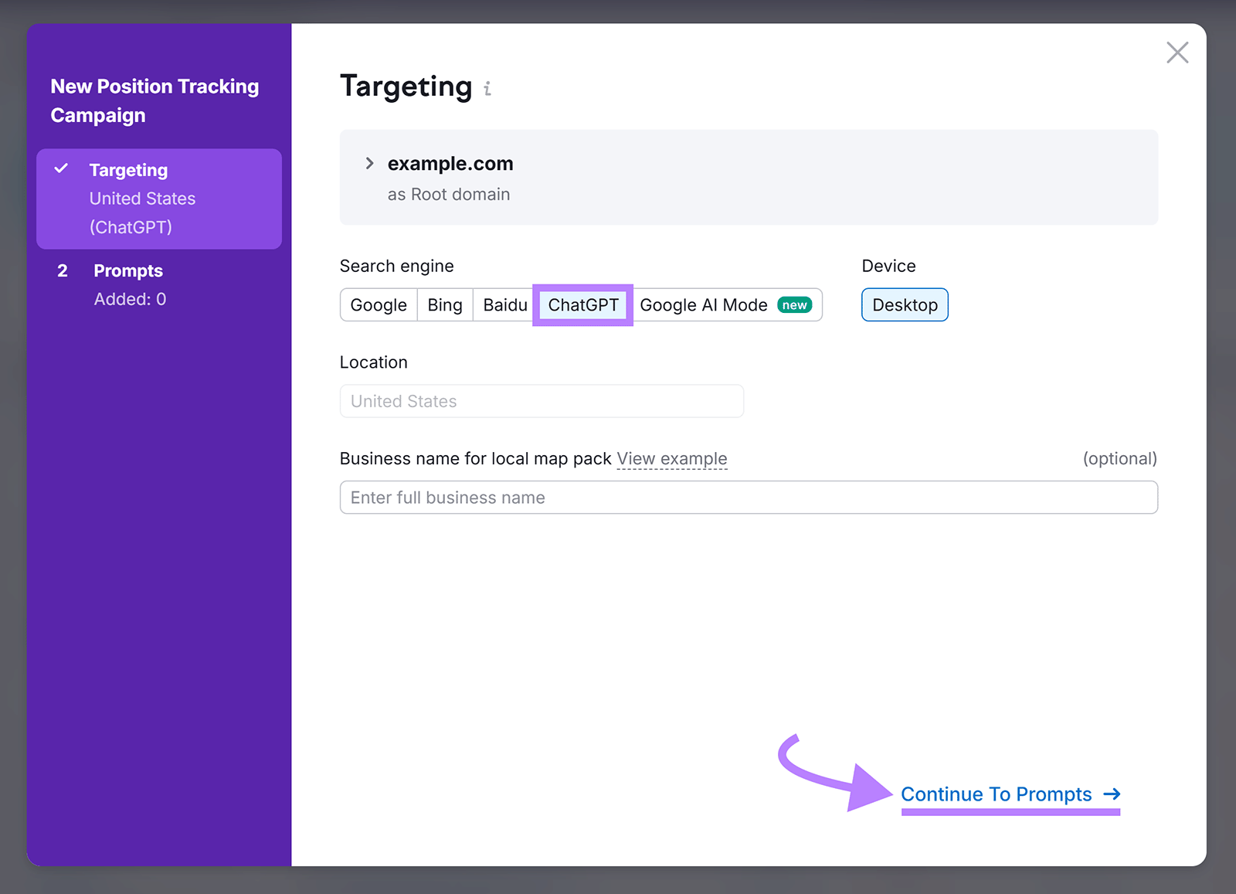Image resolution: width=1236 pixels, height=894 pixels.
Task: Open the Targeting info tooltip
Action: (x=487, y=89)
